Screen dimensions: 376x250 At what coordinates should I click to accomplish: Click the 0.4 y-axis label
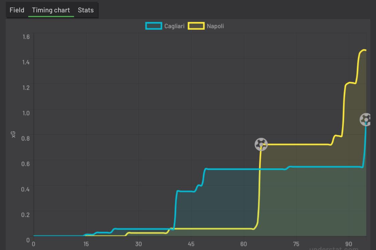[x=26, y=189]
